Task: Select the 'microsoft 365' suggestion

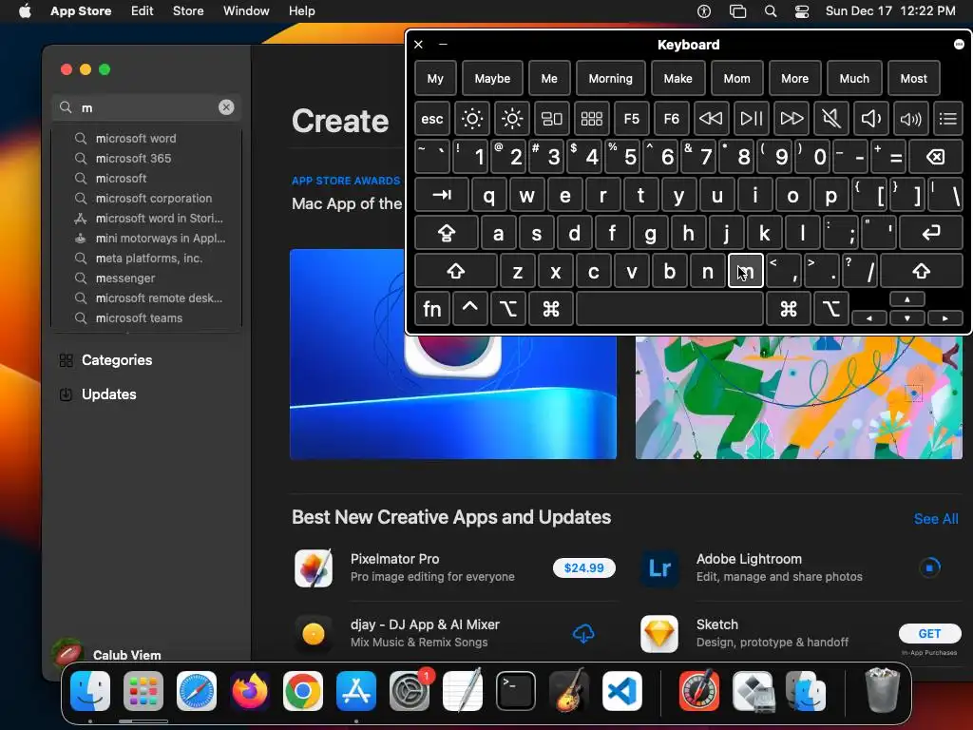Action: tap(146, 159)
